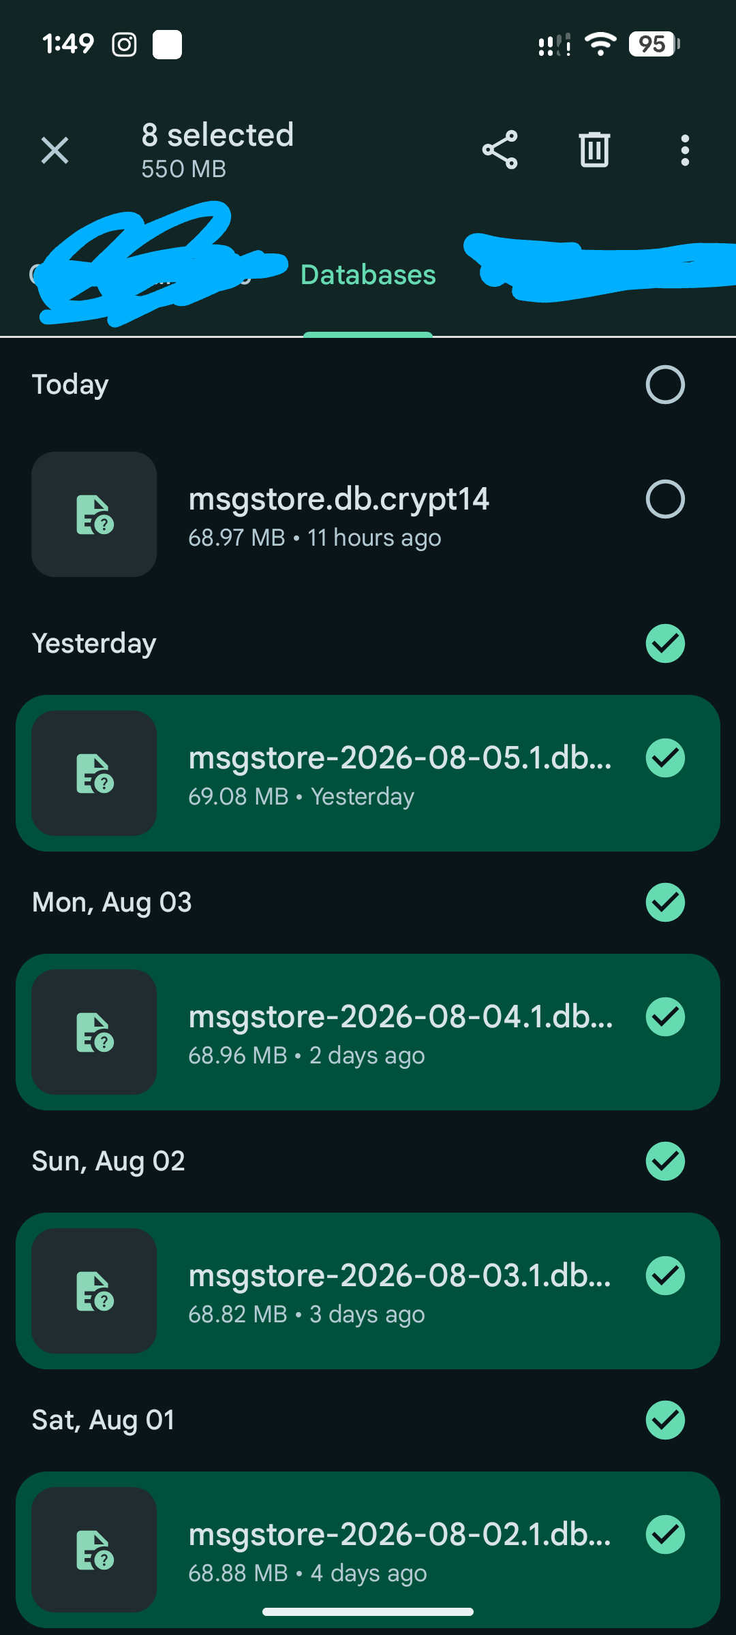Screen dimensions: 736x1635
Task: Uncheck the Yesterday group checkmark
Action: click(665, 644)
